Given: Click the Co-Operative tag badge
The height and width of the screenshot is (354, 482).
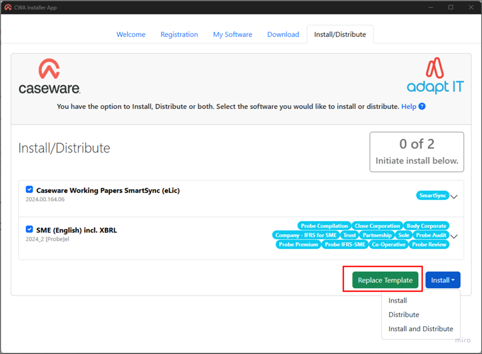Looking at the screenshot, I should tap(388, 244).
